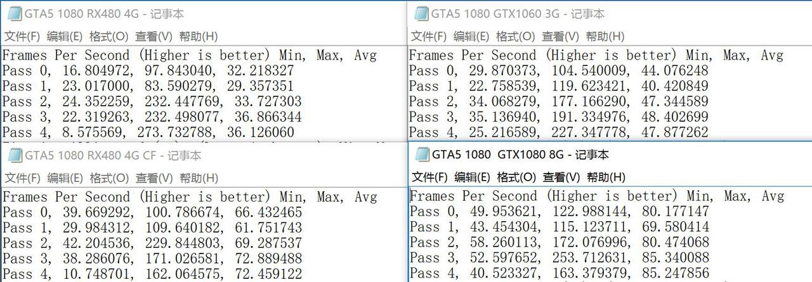This screenshot has width=812, height=282.
Task: Open 文件(F) menu in RX480 4G window
Action: 22,36
